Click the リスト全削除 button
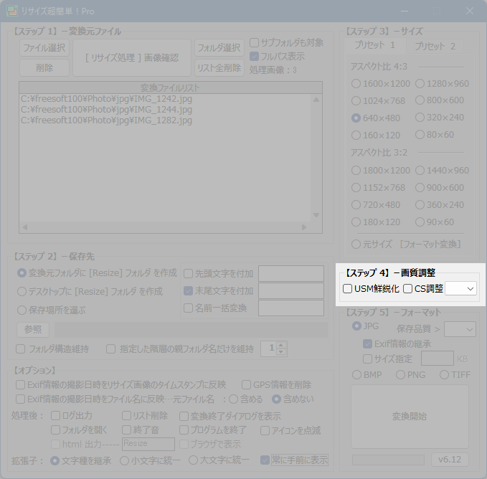Image resolution: width=487 pixels, height=479 pixels. (x=219, y=67)
